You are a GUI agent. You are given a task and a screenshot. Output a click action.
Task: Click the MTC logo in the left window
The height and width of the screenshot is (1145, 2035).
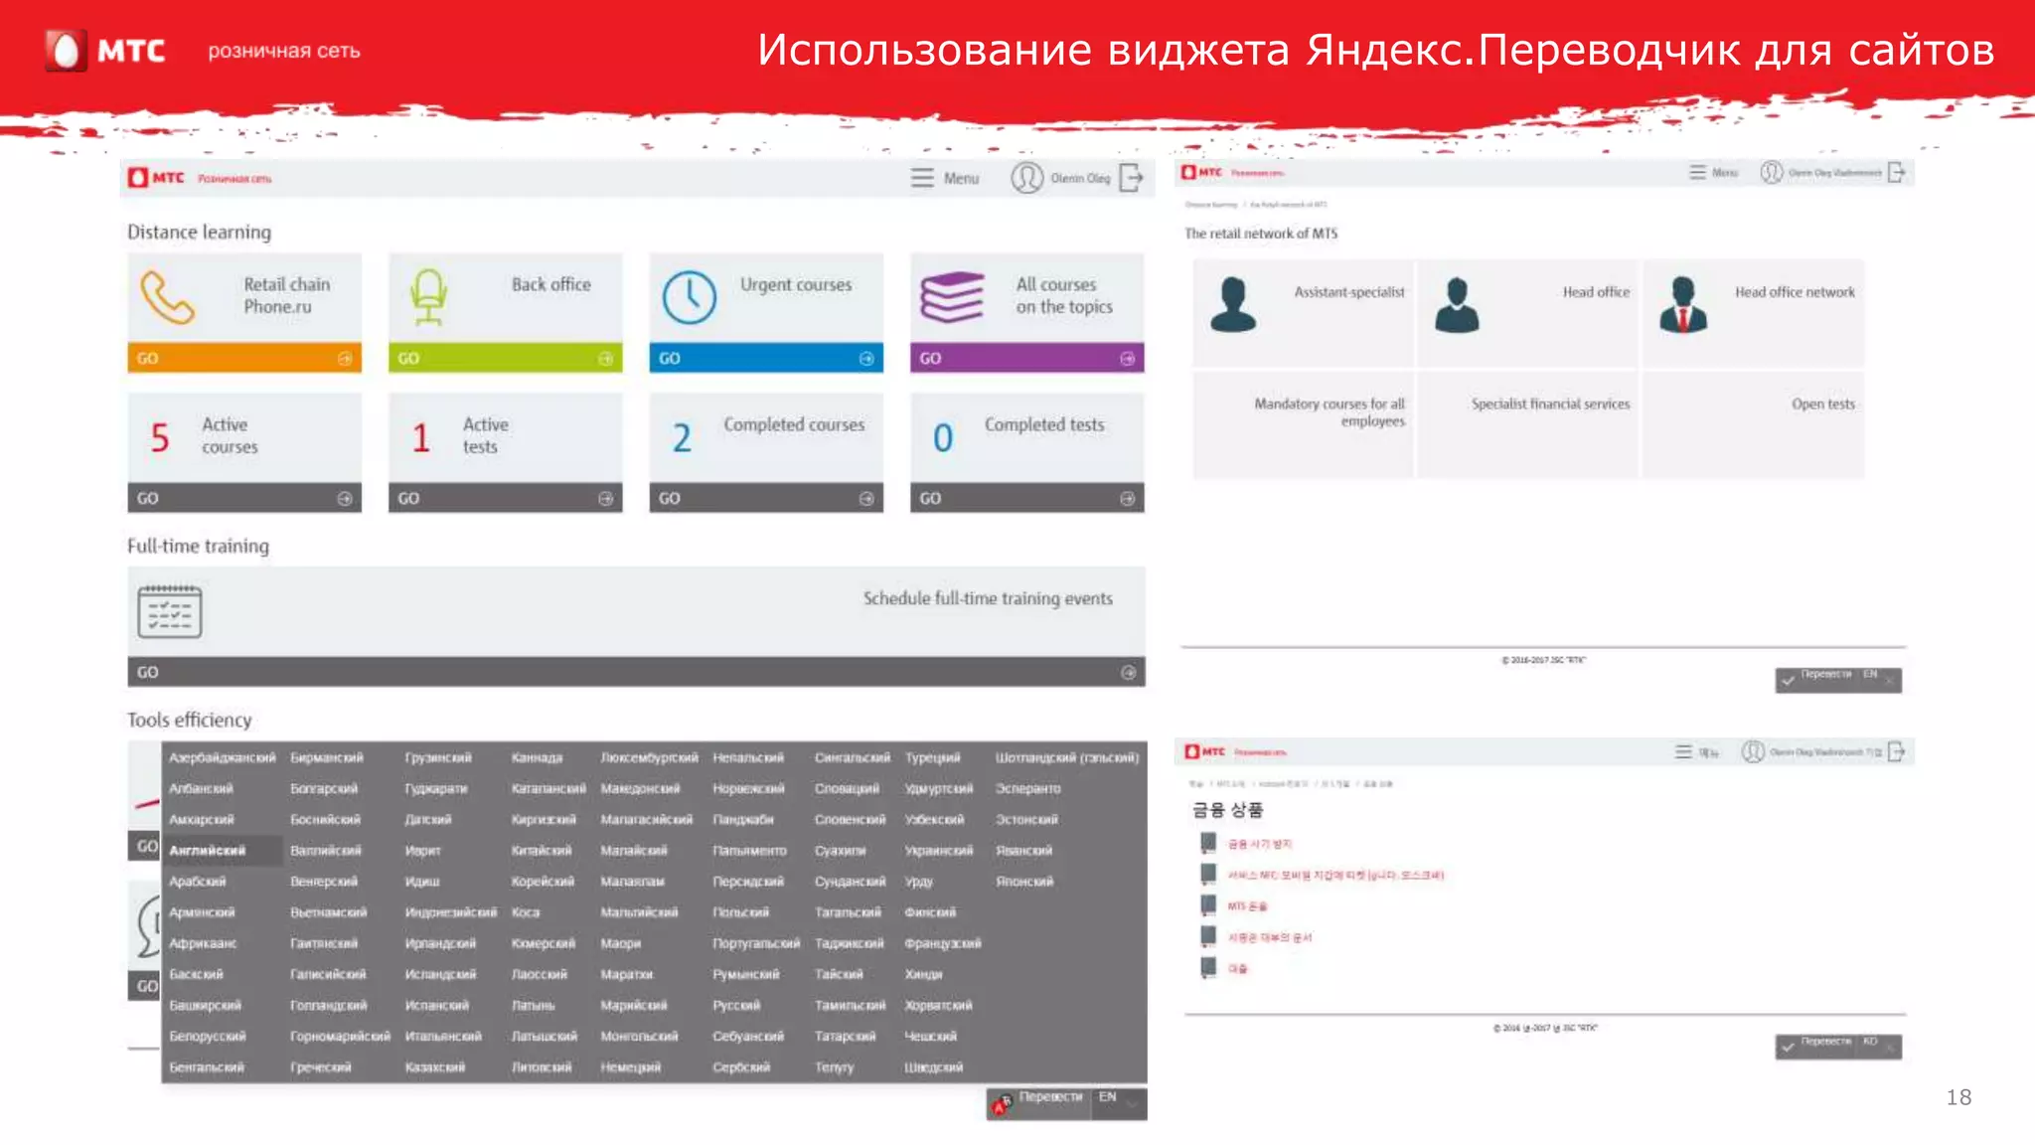pyautogui.click(x=157, y=178)
